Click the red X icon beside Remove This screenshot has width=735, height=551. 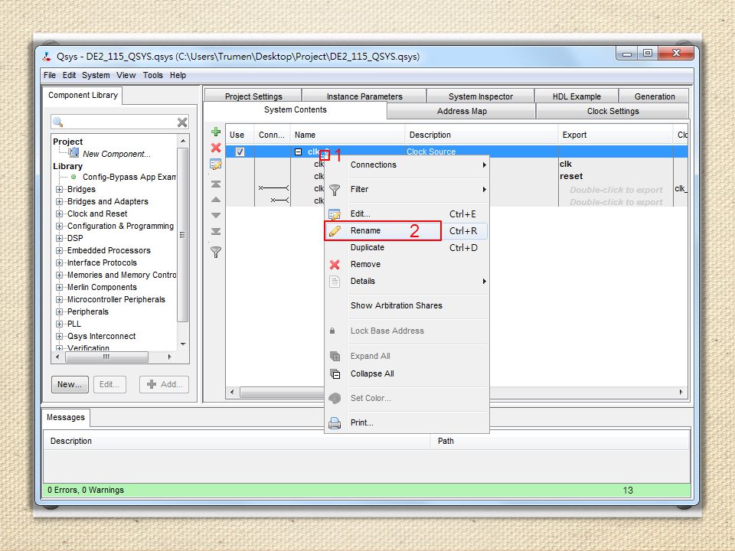[335, 265]
